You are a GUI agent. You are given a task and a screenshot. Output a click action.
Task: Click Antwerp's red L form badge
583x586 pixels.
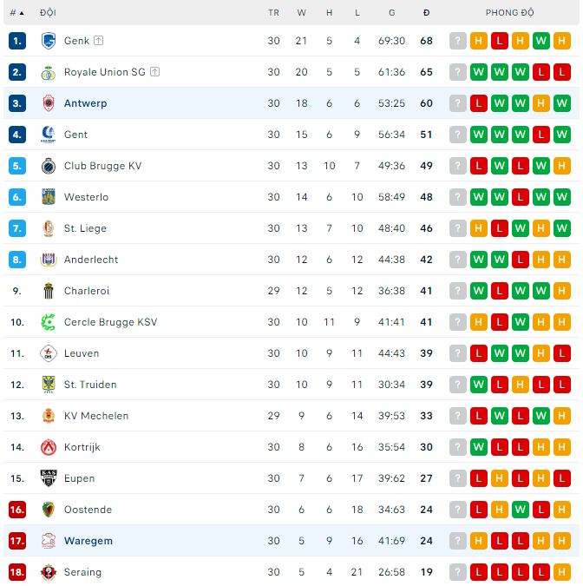(x=479, y=103)
